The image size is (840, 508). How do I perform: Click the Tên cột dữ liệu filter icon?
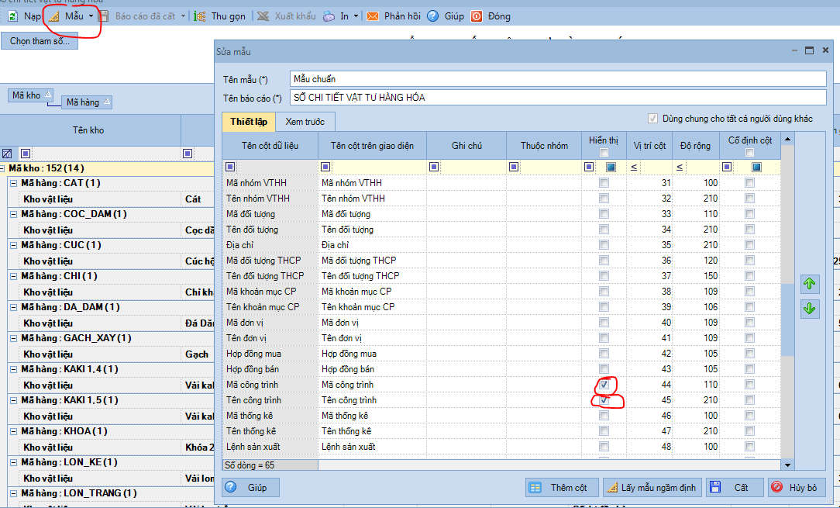pos(230,167)
